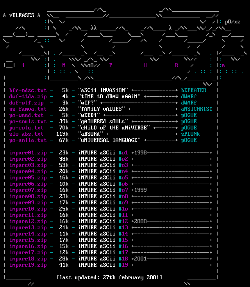Click the bEFEATER author name
The image size is (250, 287).
tap(193, 90)
